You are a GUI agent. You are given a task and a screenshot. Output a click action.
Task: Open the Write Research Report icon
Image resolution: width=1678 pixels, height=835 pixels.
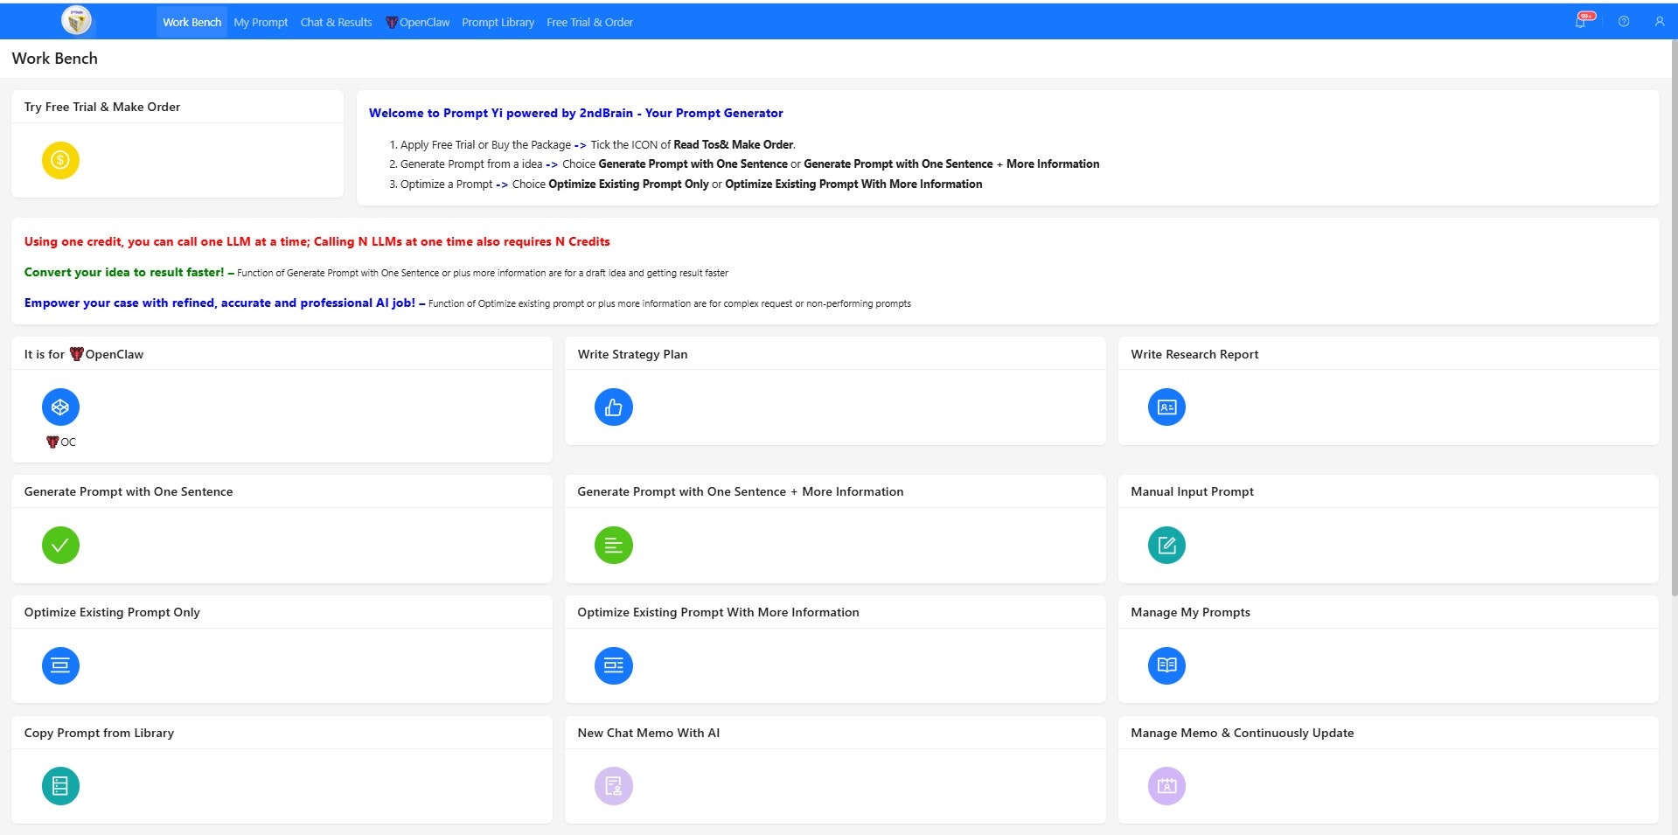tap(1166, 407)
